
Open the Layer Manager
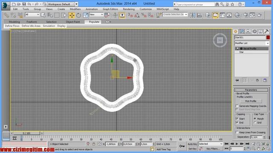pos(208,15)
